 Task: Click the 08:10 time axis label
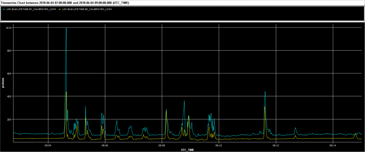click(x=219, y=146)
